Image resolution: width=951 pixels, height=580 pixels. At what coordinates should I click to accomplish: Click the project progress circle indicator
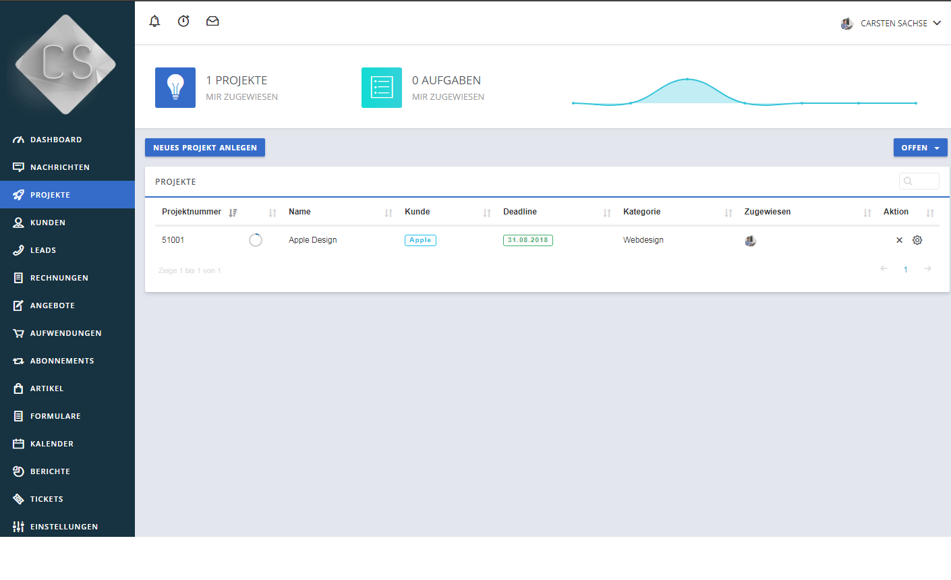(x=256, y=240)
